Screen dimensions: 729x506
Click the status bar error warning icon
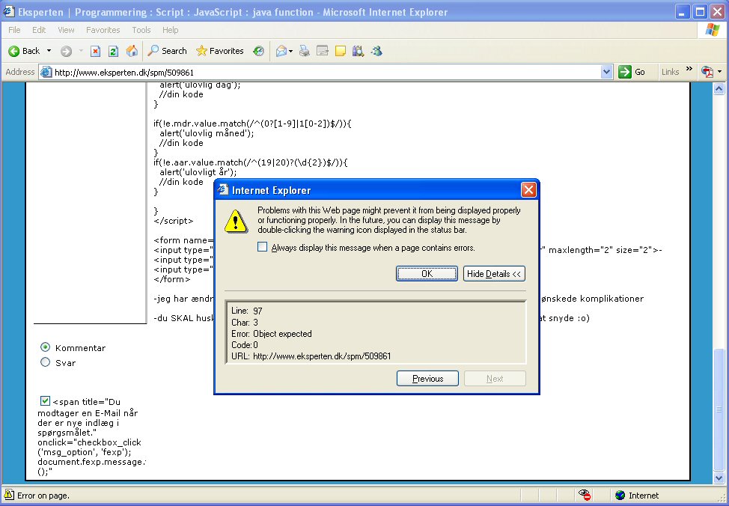(9, 496)
